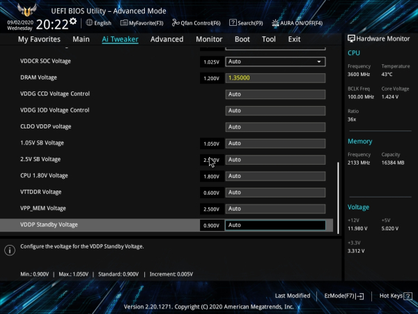Viewport: 418px width, 314px height.
Task: Switch to the Main tab
Action: (81, 39)
